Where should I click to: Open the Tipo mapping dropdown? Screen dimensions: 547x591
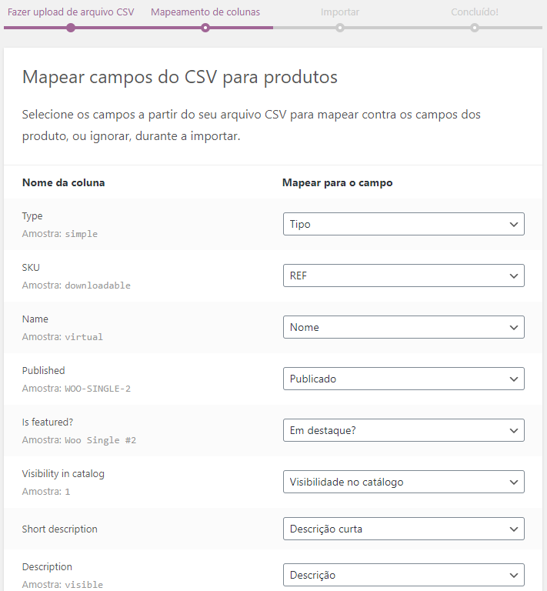pyautogui.click(x=403, y=224)
